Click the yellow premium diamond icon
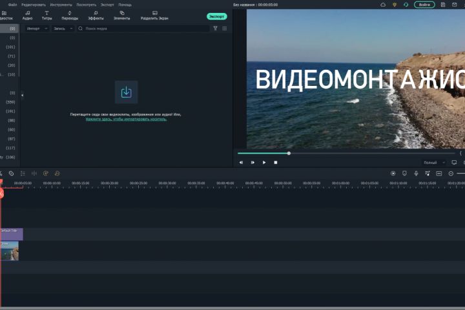Image resolution: width=465 pixels, height=310 pixels. click(x=395, y=5)
